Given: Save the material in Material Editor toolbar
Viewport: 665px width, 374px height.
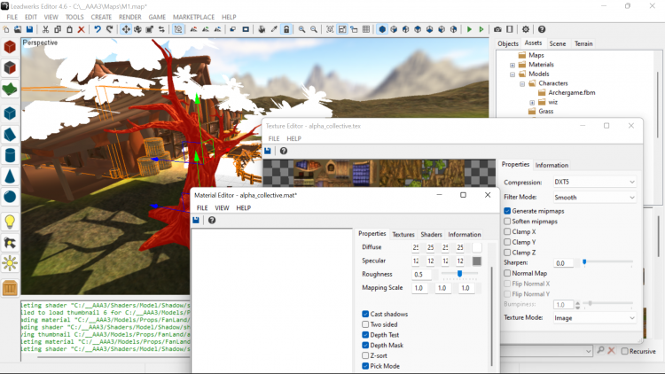Looking at the screenshot, I should coord(196,220).
